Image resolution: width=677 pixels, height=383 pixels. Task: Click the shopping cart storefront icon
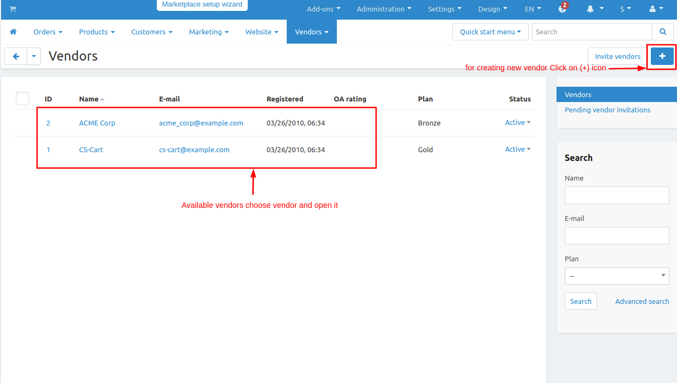[13, 9]
